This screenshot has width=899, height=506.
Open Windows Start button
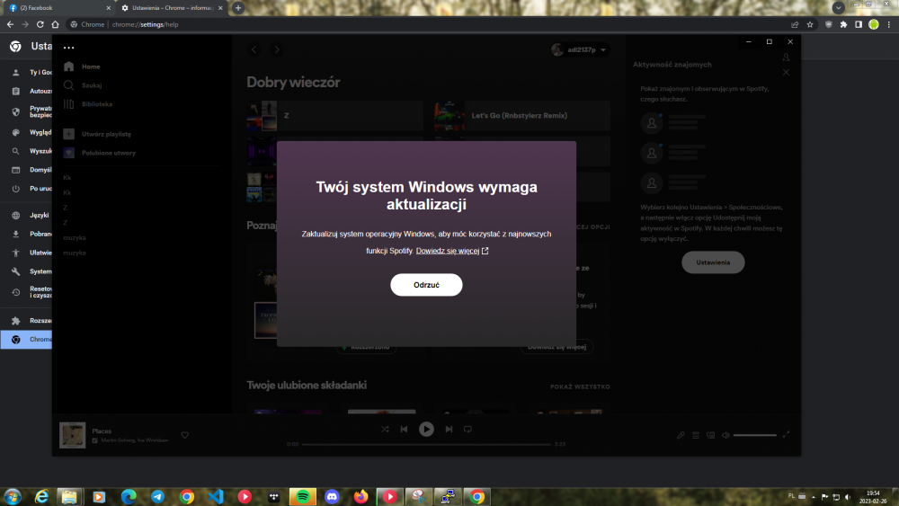point(12,496)
